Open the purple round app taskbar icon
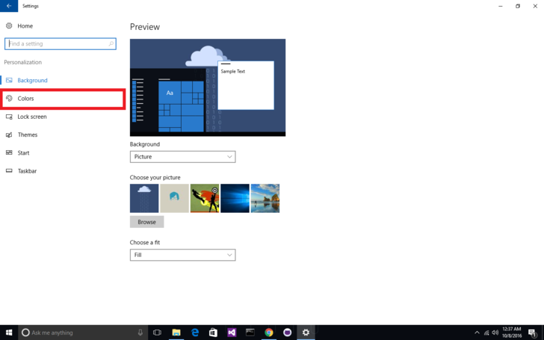Image resolution: width=544 pixels, height=340 pixels. [x=287, y=333]
